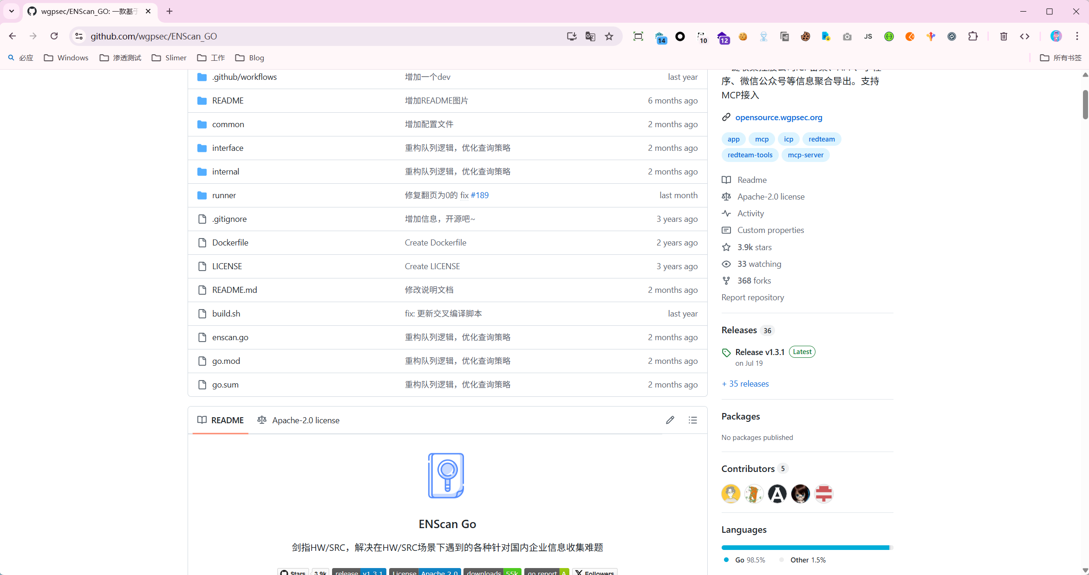Open the README outline list icon
Viewport: 1089px width, 575px height.
[x=692, y=420]
